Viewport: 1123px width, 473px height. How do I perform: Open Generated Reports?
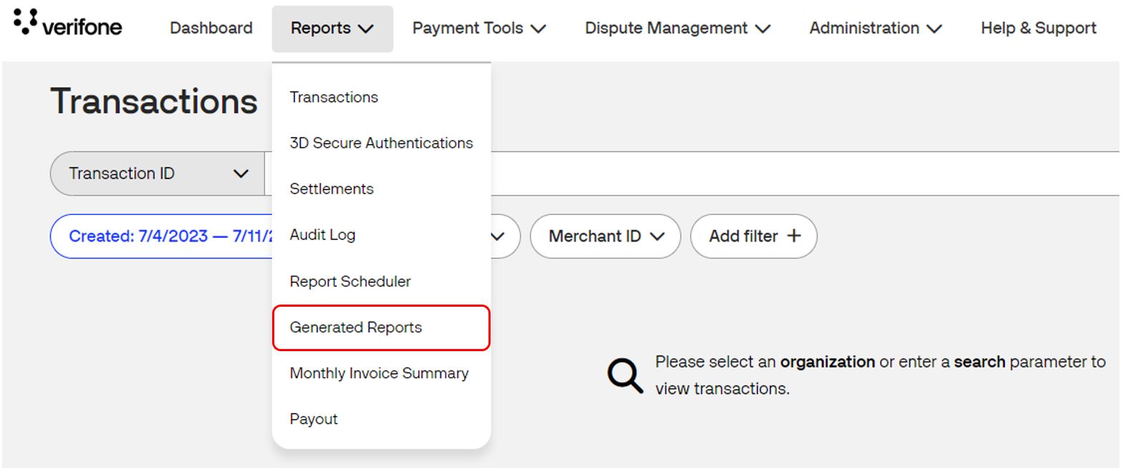click(x=356, y=328)
